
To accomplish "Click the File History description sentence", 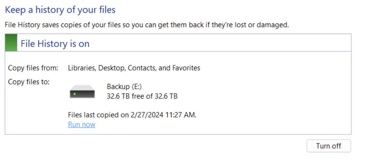I will (x=147, y=25).
